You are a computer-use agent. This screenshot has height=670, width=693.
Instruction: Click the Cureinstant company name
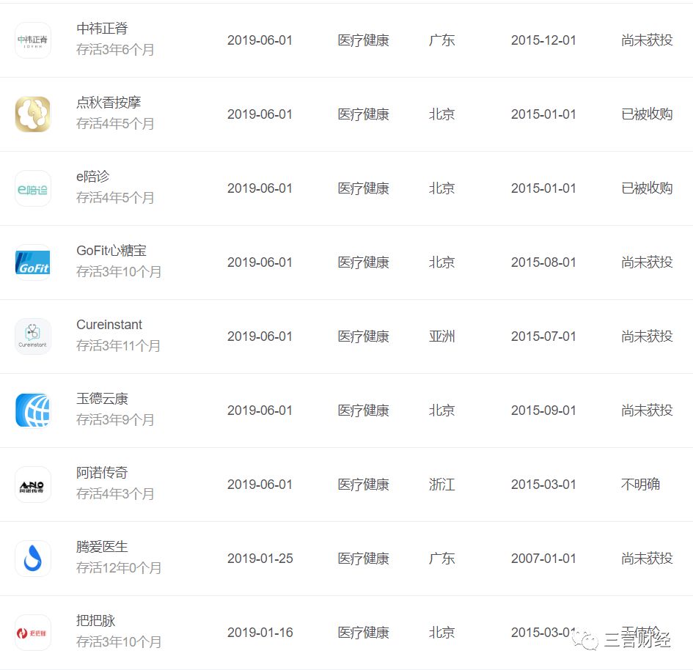[x=109, y=325]
